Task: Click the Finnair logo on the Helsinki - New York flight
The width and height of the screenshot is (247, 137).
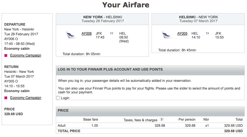Action: [167, 35]
